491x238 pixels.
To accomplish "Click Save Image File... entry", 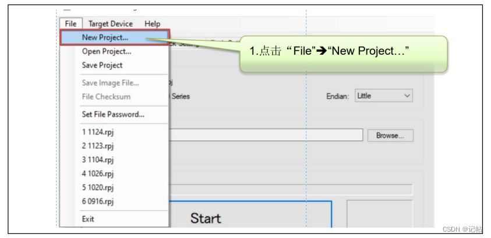I will (110, 83).
